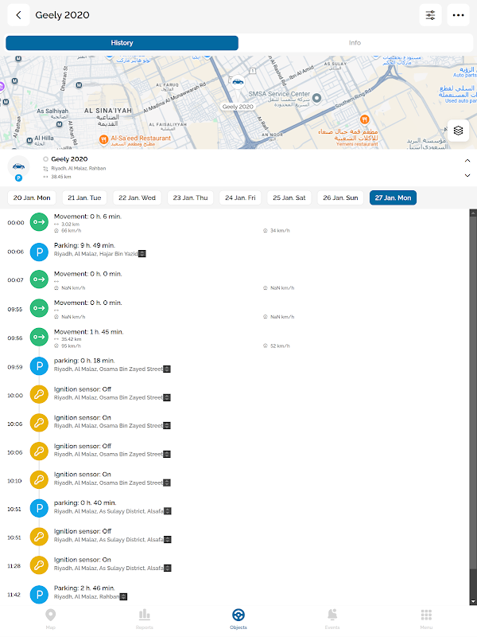This screenshot has width=477, height=637.
Task: Click the Yemeni restaurant orange map marker
Action: pyautogui.click(x=365, y=119)
